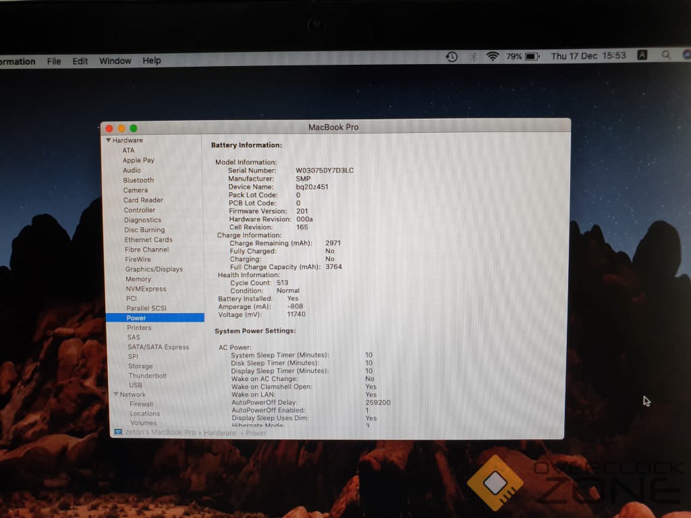This screenshot has width=691, height=518.
Task: Select Locations under Network
Action: click(145, 413)
